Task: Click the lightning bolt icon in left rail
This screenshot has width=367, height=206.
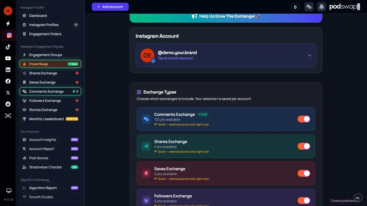Action: coord(8,23)
